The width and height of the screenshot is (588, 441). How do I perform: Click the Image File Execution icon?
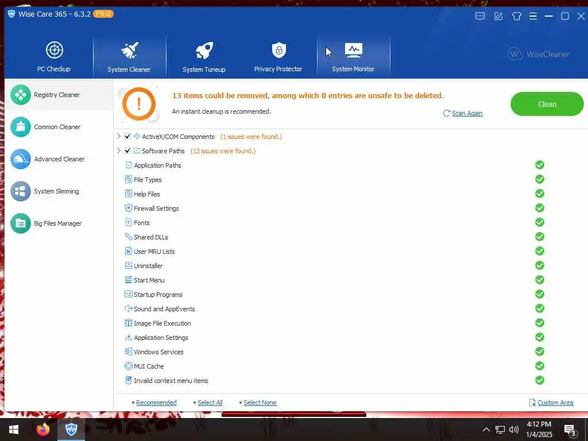(x=129, y=323)
